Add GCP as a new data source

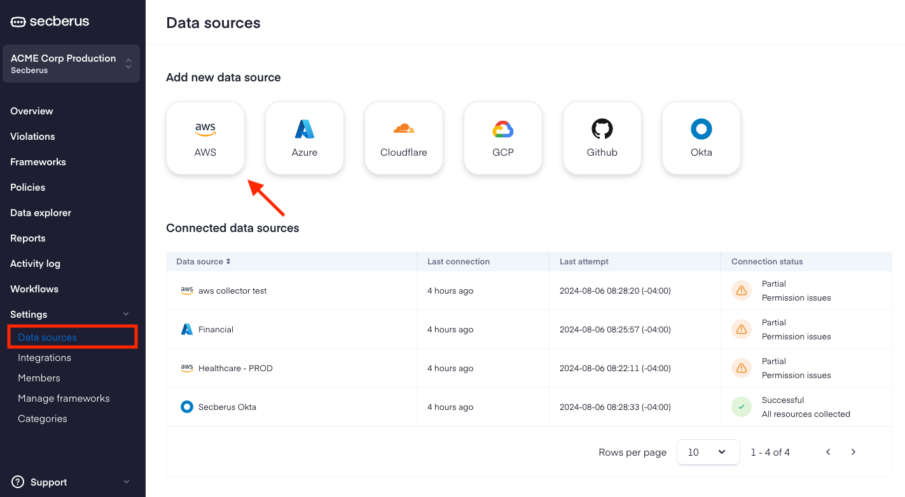pos(503,138)
